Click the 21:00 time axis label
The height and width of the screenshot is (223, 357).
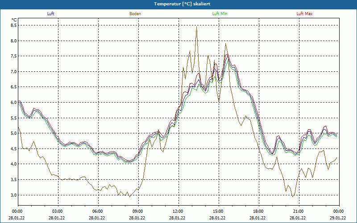pyautogui.click(x=299, y=211)
